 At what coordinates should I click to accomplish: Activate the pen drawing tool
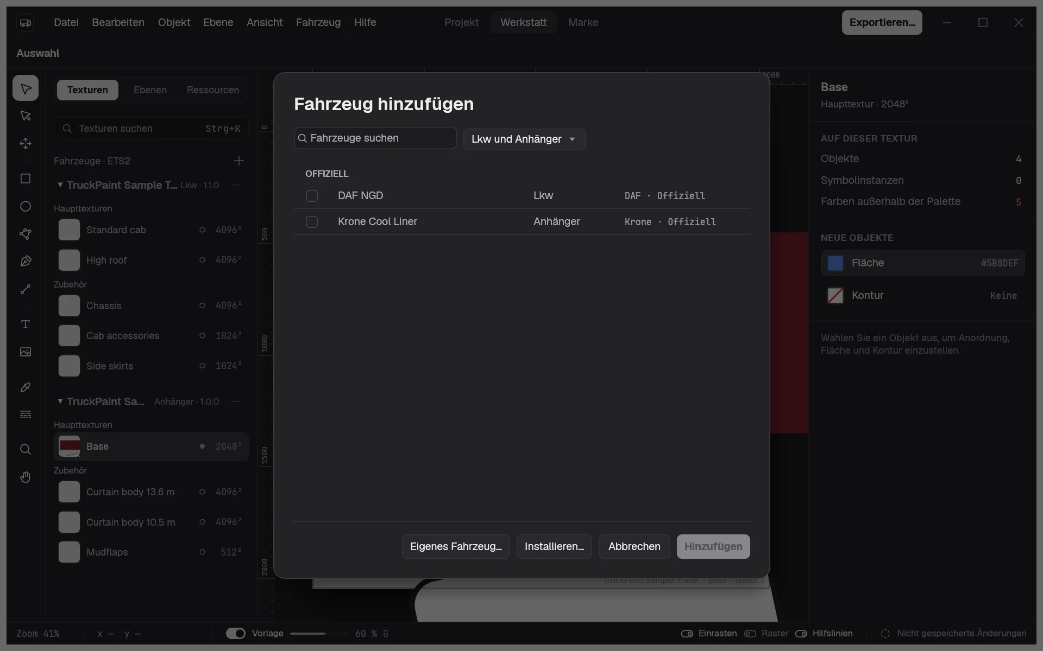[x=26, y=261]
